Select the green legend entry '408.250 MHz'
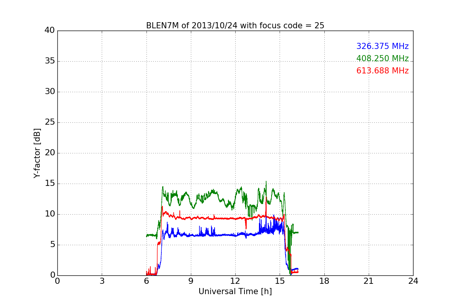459x306 pixels. click(x=382, y=59)
